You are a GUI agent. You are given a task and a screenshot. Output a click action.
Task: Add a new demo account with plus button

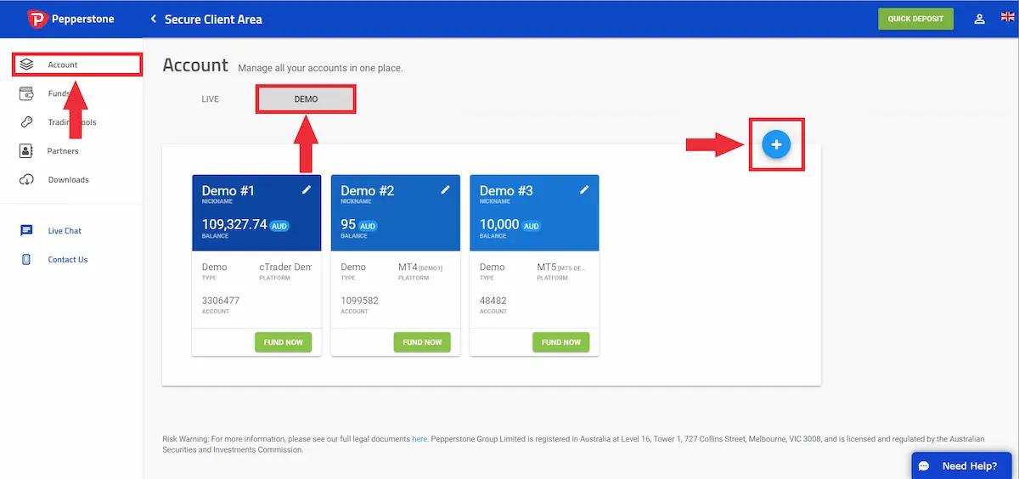[x=776, y=145]
